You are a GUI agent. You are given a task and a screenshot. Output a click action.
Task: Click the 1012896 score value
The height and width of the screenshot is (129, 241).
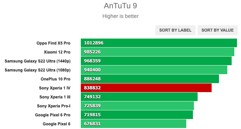pyautogui.click(x=93, y=43)
